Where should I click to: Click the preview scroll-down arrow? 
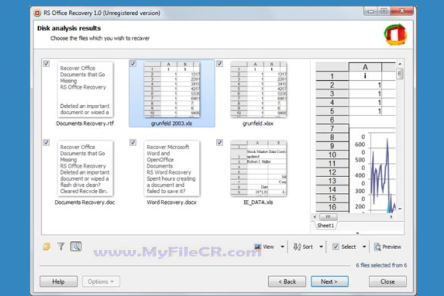coord(400,209)
